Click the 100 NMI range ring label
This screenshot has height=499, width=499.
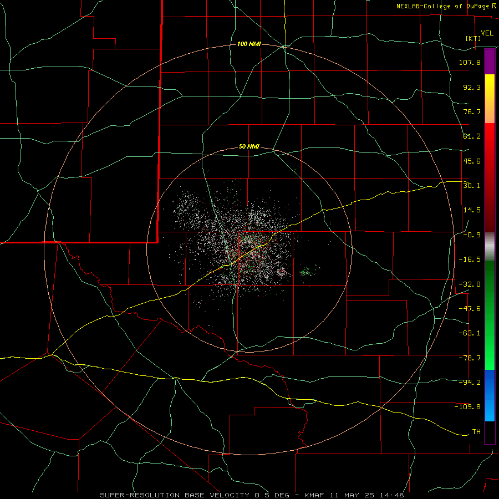point(249,44)
